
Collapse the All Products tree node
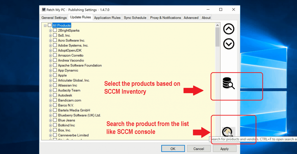(x=45, y=26)
